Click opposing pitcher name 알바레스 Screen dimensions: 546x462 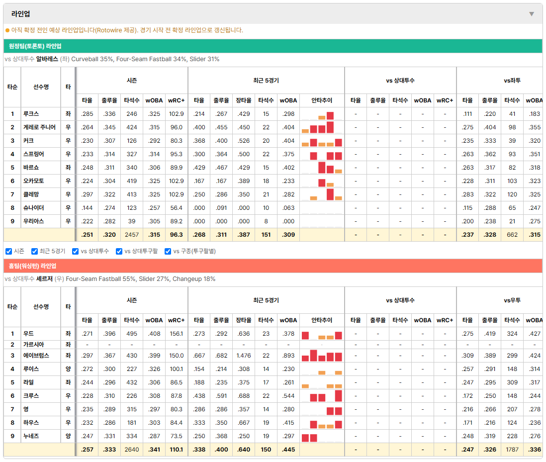(x=47, y=59)
